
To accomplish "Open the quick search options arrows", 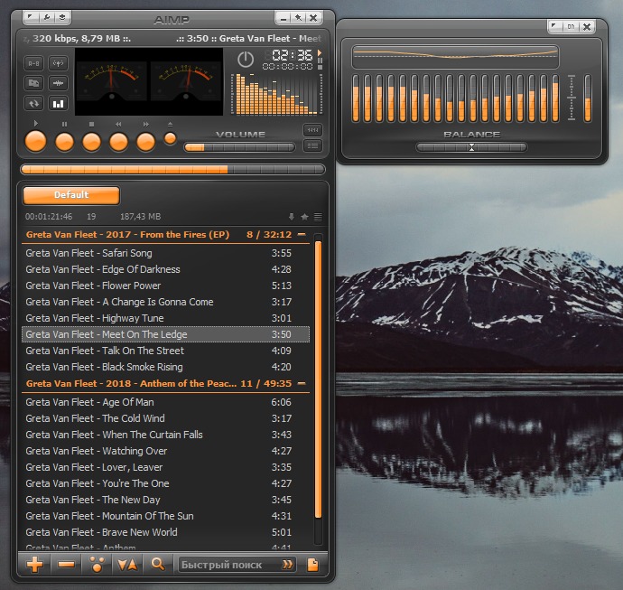I will tap(287, 565).
